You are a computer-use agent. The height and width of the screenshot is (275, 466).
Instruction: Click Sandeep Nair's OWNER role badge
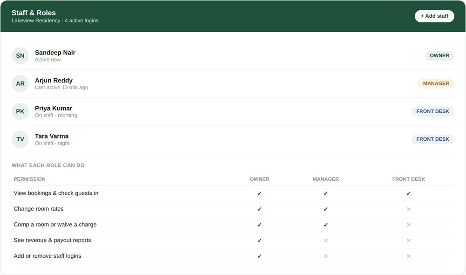tap(439, 55)
